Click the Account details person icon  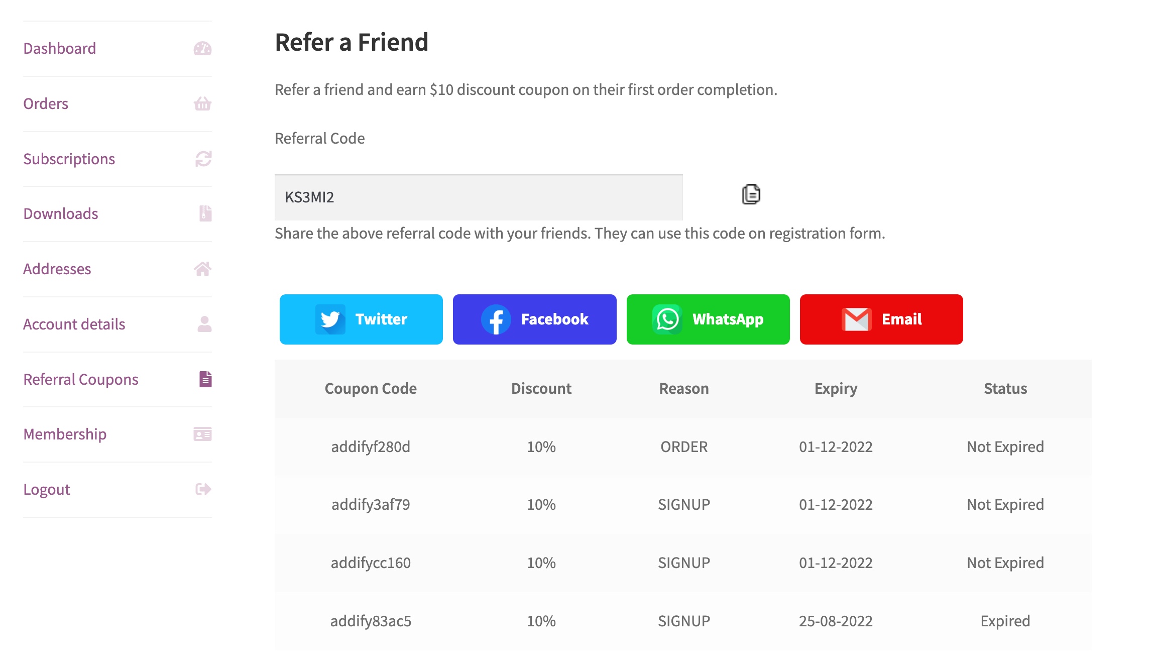coord(202,324)
